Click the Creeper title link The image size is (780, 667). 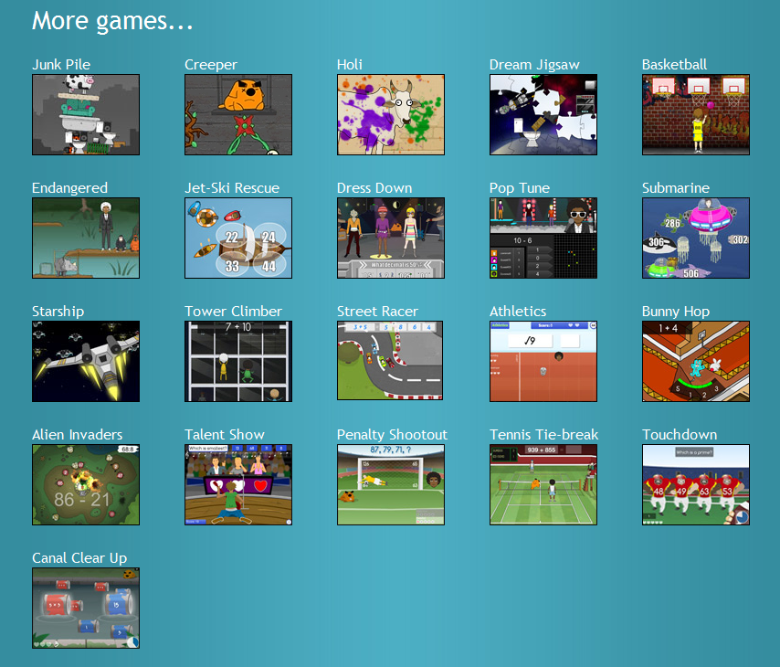211,65
